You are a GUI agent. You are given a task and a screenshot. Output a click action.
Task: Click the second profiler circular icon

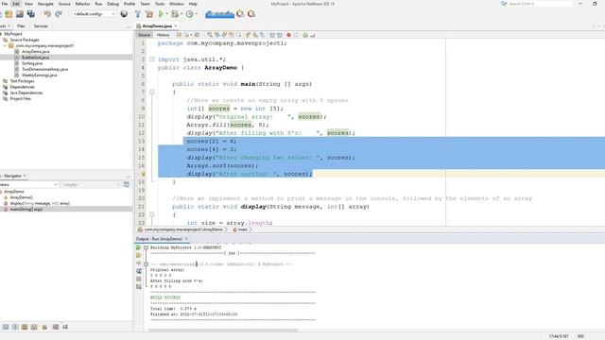pyautogui.click(x=251, y=14)
